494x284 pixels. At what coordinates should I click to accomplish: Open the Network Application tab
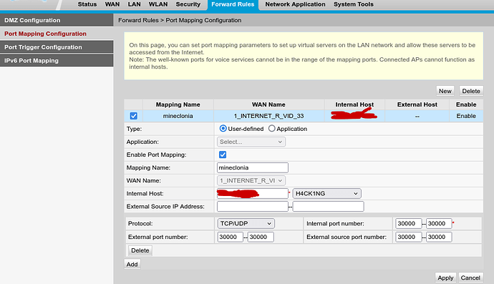[295, 4]
